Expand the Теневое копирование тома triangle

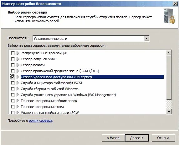click(18, 107)
